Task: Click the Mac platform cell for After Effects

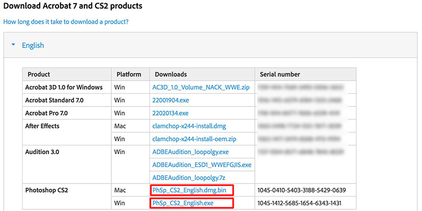Action: click(130, 126)
